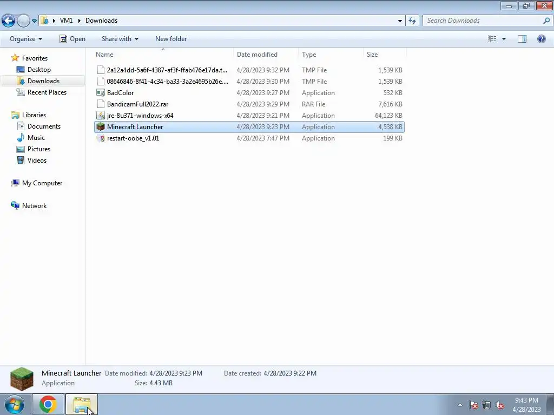Click the RAR File type cell

click(x=313, y=104)
